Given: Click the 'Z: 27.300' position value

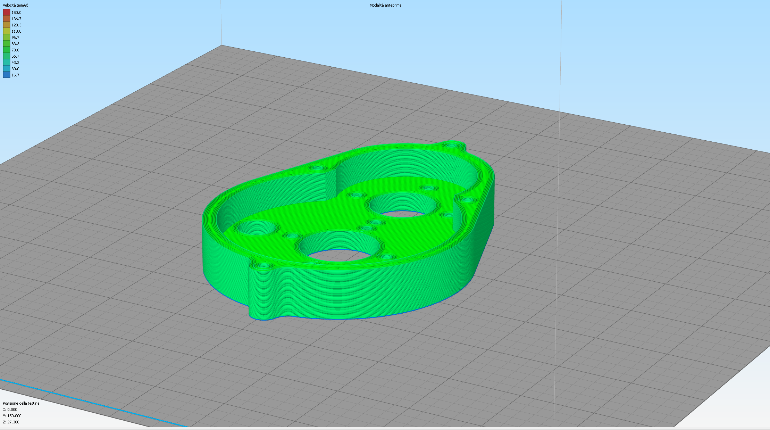Looking at the screenshot, I should click(11, 422).
